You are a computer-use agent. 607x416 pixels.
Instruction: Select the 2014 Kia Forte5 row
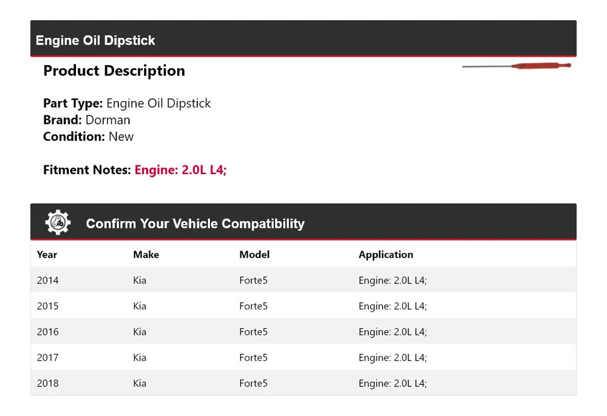[x=253, y=280]
